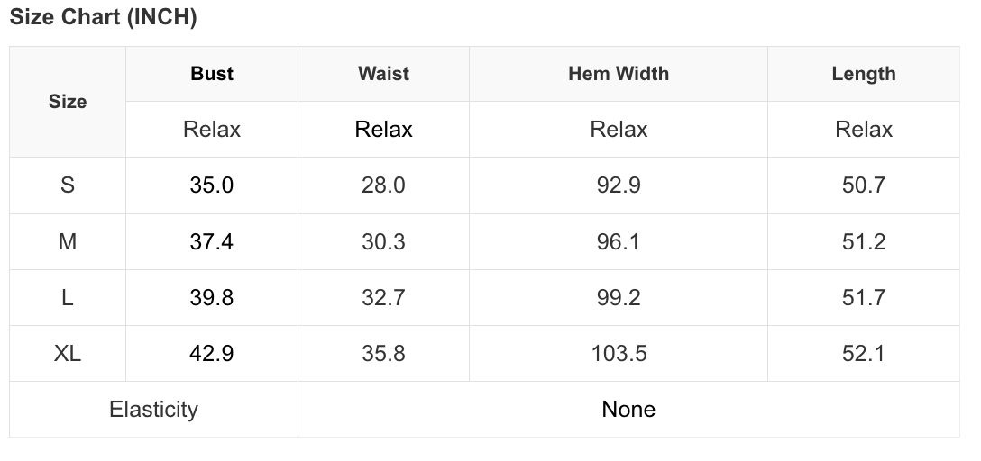Select the Hem Width column header
The image size is (981, 461).
(x=619, y=74)
